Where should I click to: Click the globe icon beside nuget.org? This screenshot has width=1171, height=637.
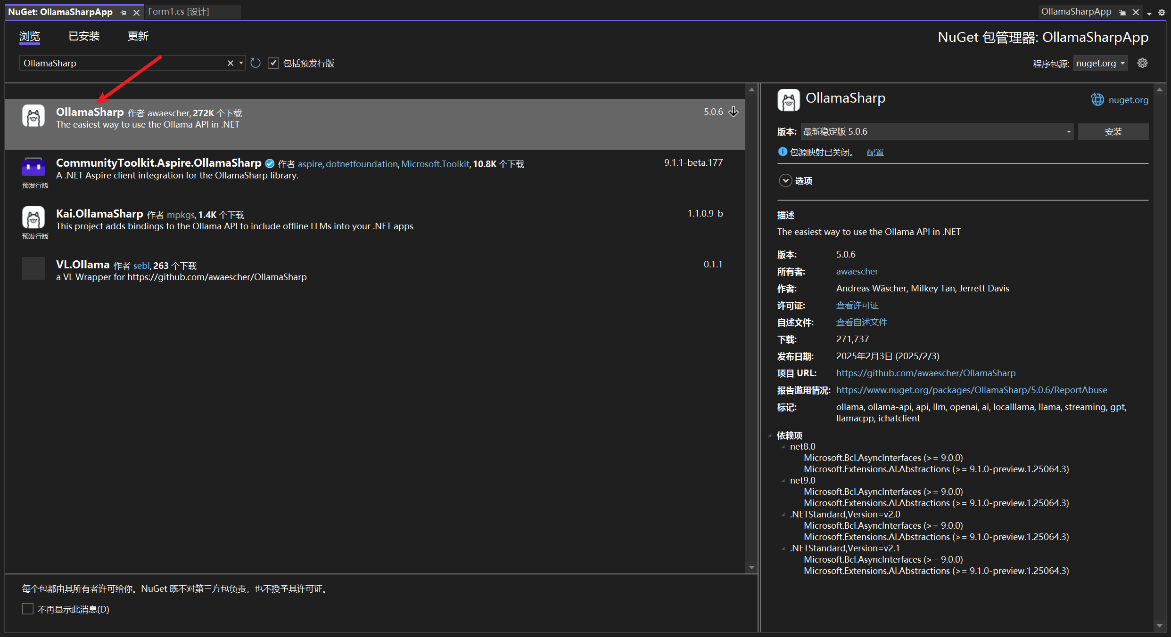coord(1097,100)
